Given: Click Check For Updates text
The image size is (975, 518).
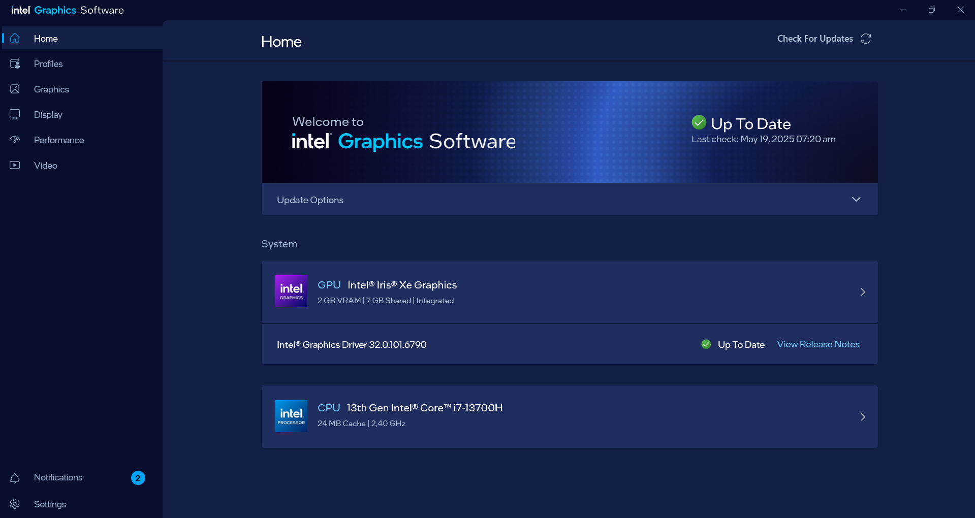Looking at the screenshot, I should click(815, 39).
